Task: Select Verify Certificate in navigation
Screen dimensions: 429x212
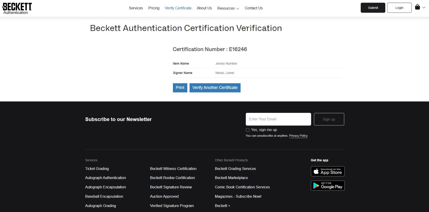Action: [x=178, y=8]
